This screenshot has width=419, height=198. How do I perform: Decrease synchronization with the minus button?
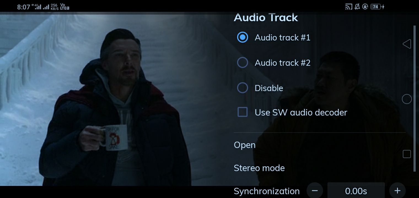[315, 191]
